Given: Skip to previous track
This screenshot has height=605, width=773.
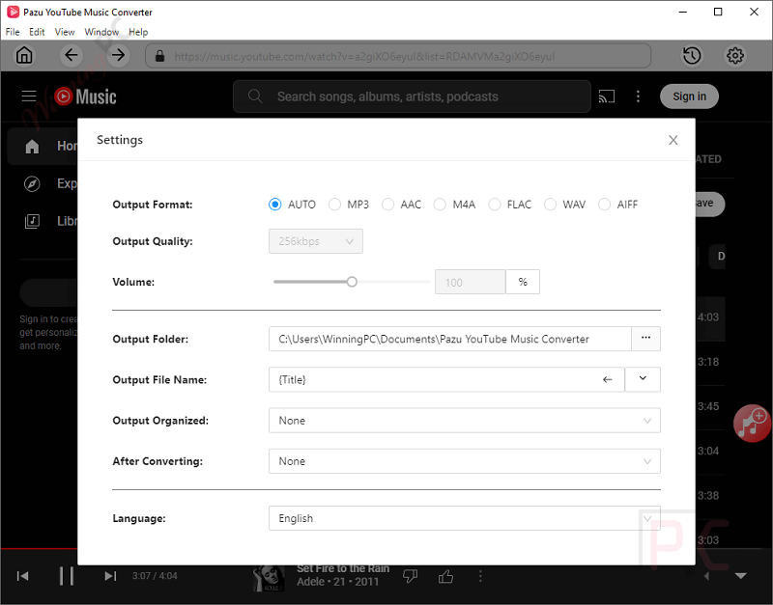Looking at the screenshot, I should 22,576.
